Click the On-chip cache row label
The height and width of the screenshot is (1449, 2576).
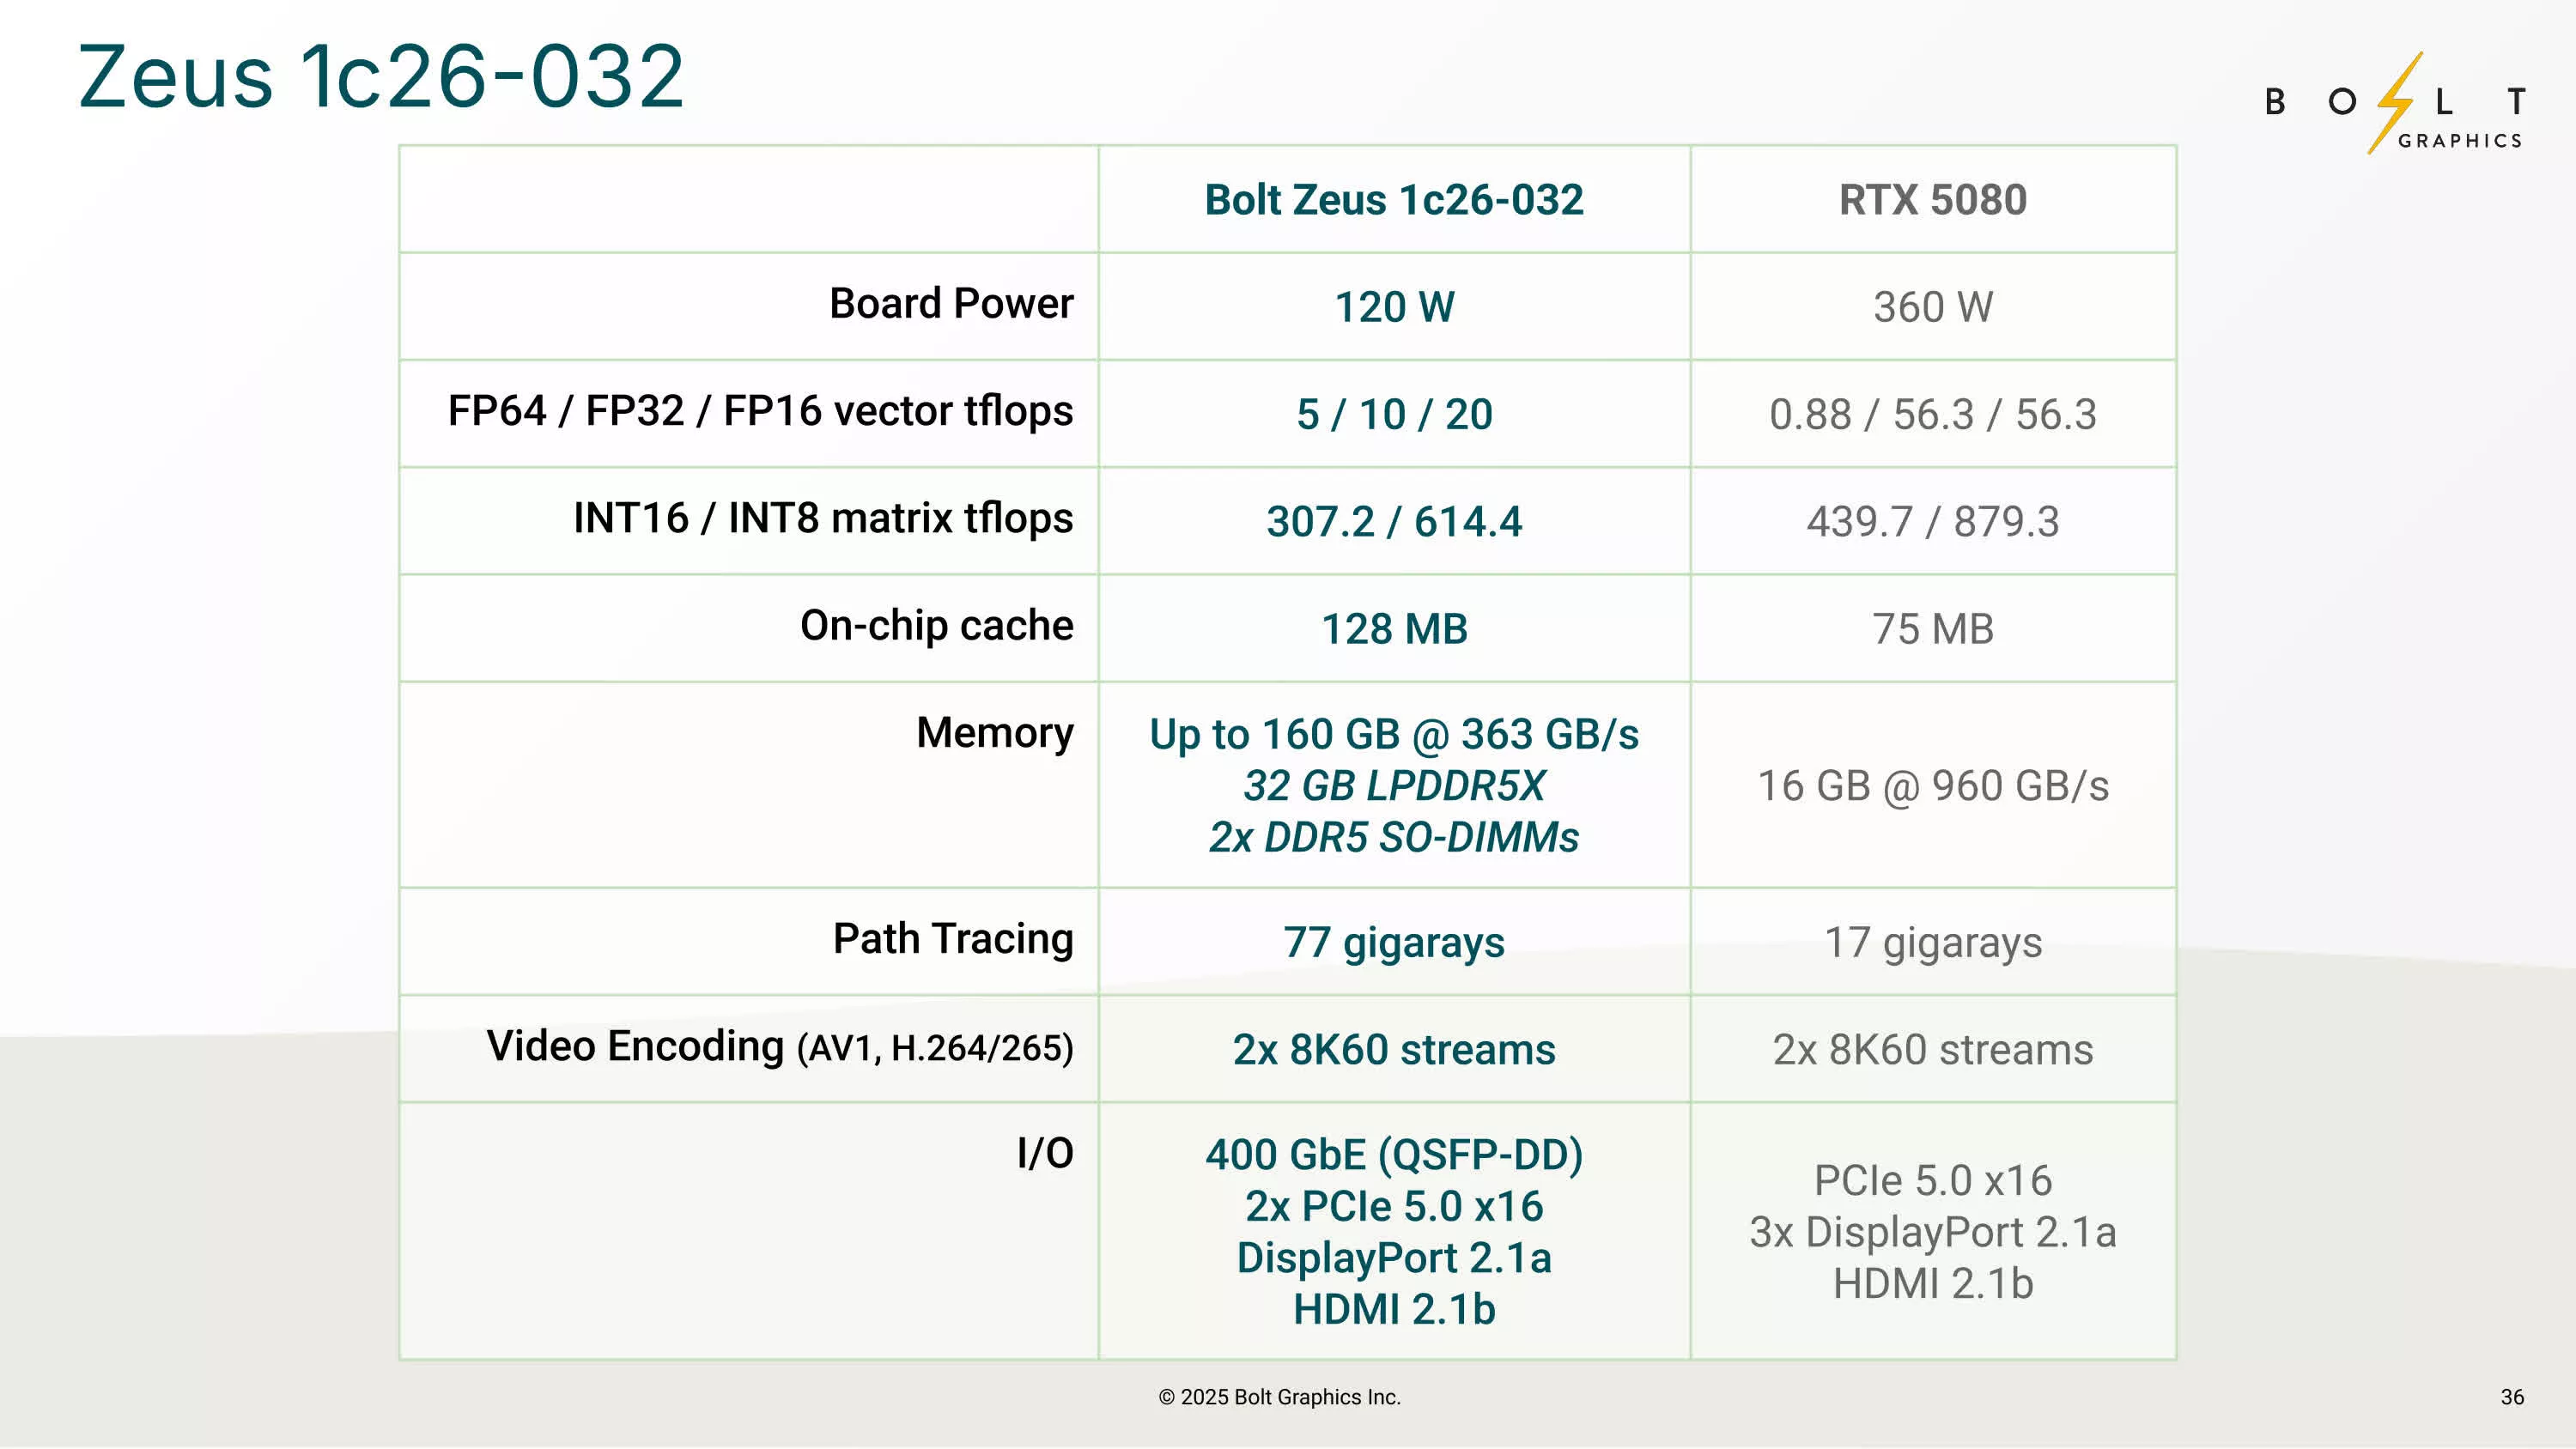[936, 626]
